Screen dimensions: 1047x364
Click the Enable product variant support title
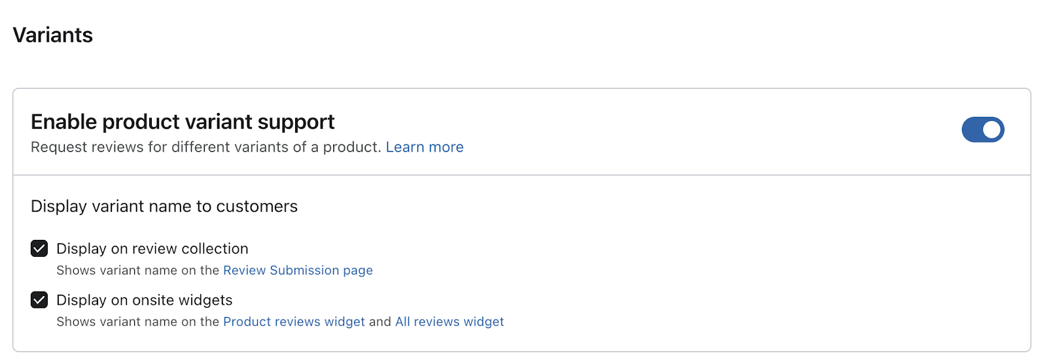(183, 122)
